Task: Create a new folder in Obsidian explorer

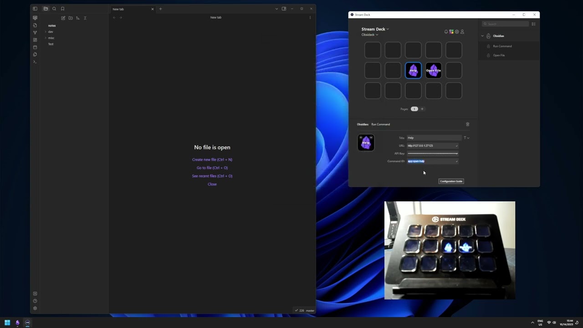Action: (x=71, y=18)
